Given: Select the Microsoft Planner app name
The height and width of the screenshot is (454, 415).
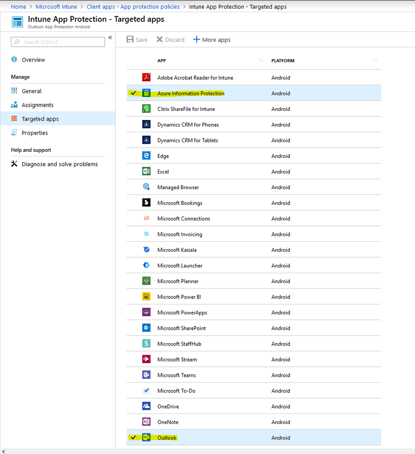Looking at the screenshot, I should (x=178, y=281).
